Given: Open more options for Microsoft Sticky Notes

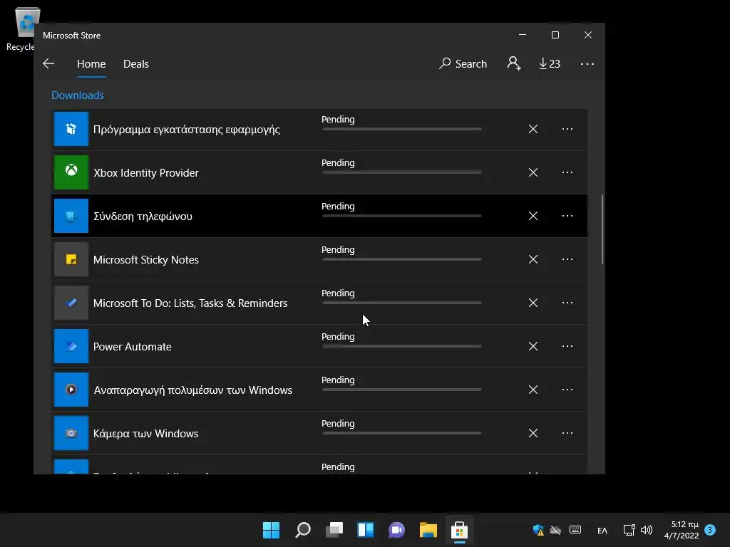Looking at the screenshot, I should [567, 259].
